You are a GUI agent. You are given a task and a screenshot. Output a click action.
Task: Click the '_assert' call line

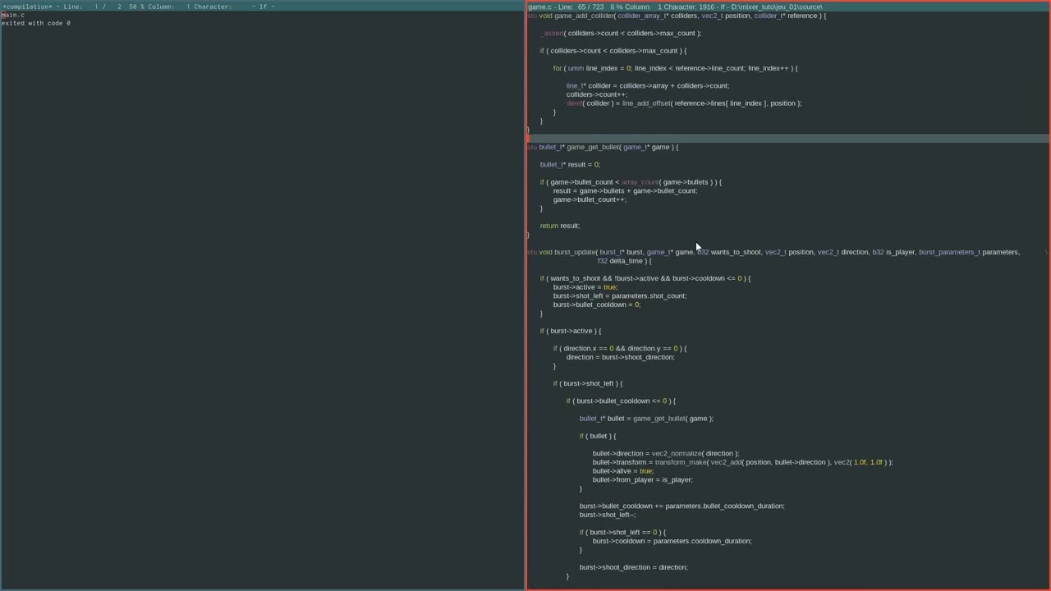(x=621, y=33)
